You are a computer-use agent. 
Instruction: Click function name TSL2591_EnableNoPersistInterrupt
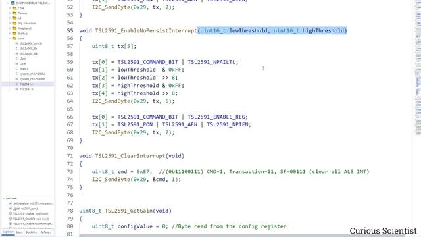pyautogui.click(x=146, y=31)
